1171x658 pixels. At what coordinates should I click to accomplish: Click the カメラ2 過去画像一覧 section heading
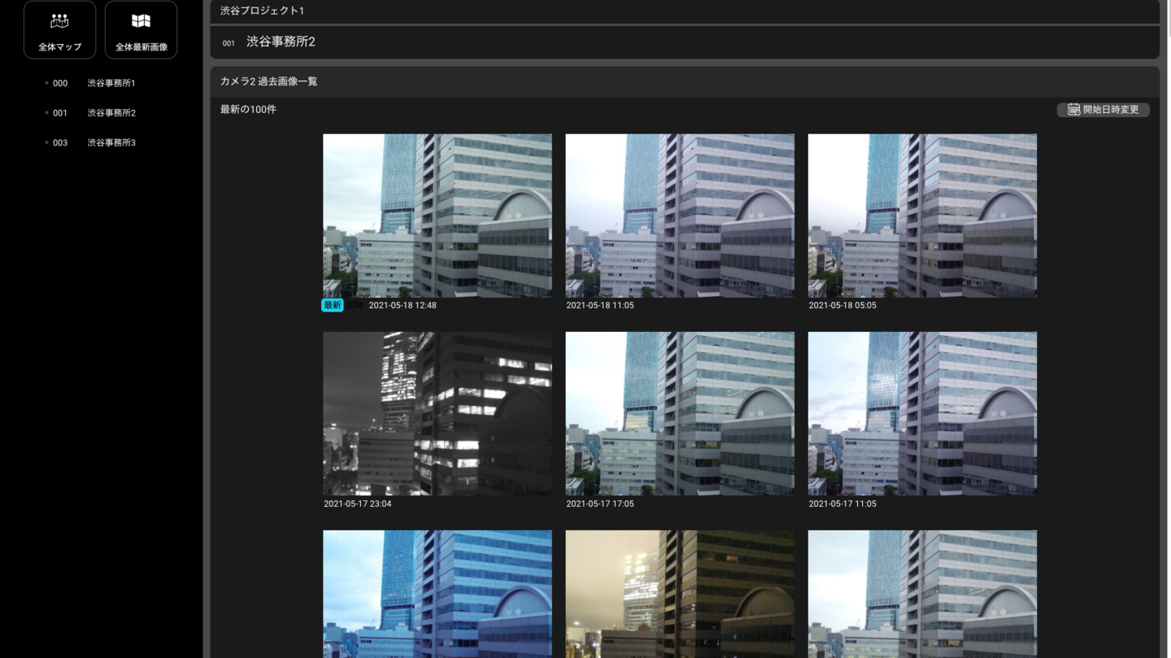tap(268, 81)
